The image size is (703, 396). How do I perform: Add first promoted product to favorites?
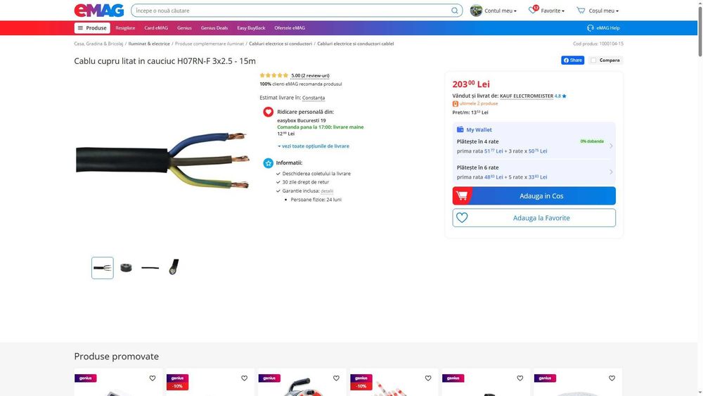[x=153, y=378]
